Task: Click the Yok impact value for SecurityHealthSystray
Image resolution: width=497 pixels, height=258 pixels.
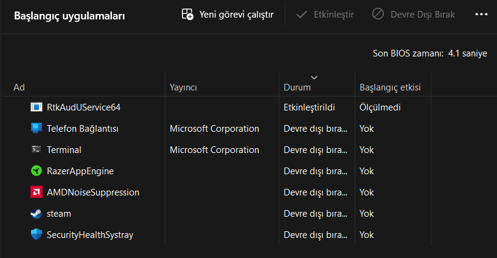Action: 366,234
